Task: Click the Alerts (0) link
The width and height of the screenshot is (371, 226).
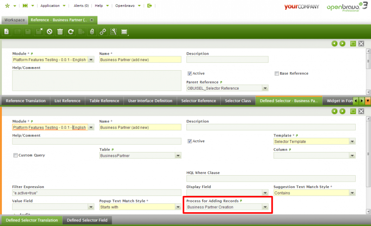Action: [81, 6]
